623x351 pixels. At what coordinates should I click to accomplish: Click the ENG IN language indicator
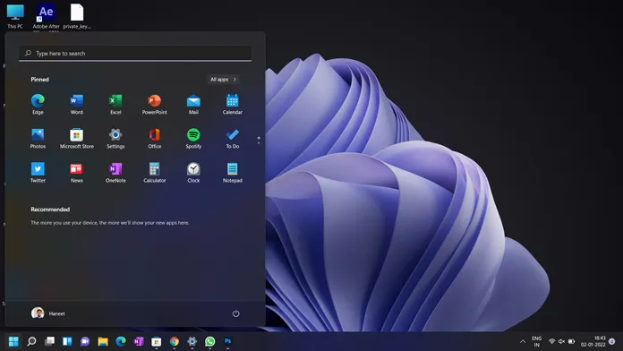(x=537, y=341)
